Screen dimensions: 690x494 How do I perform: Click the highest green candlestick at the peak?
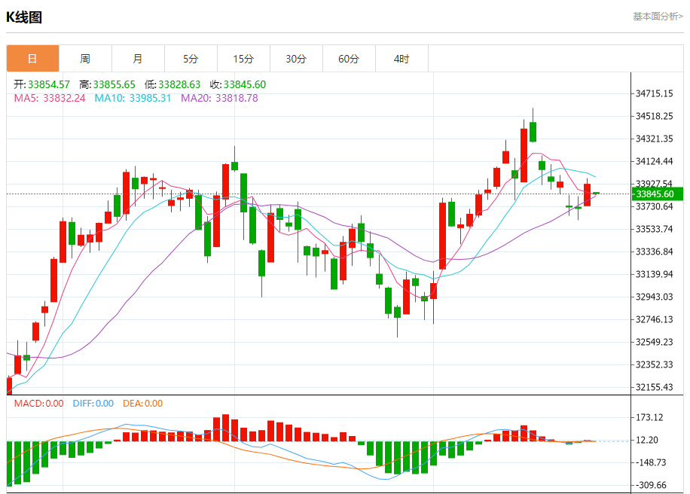pyautogui.click(x=533, y=132)
